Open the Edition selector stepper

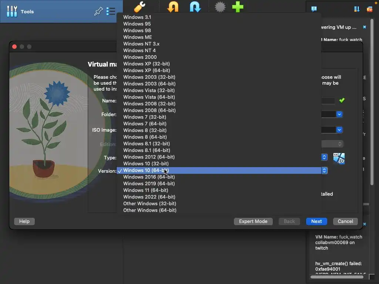pyautogui.click(x=340, y=144)
